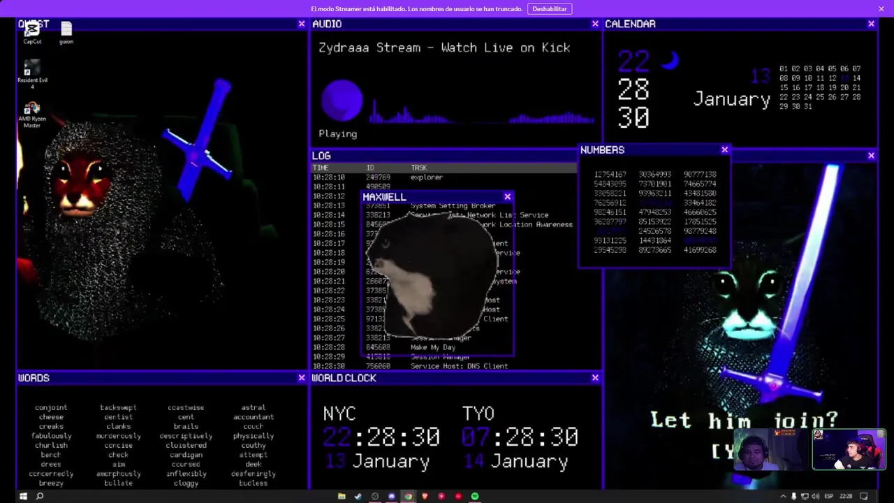Click Zydraaa Stream title in Audio panel
894x503 pixels.
coord(444,48)
